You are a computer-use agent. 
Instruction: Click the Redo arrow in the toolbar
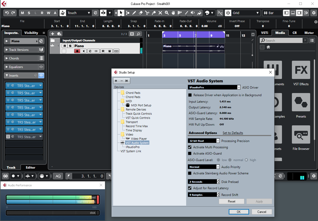tap(13, 13)
